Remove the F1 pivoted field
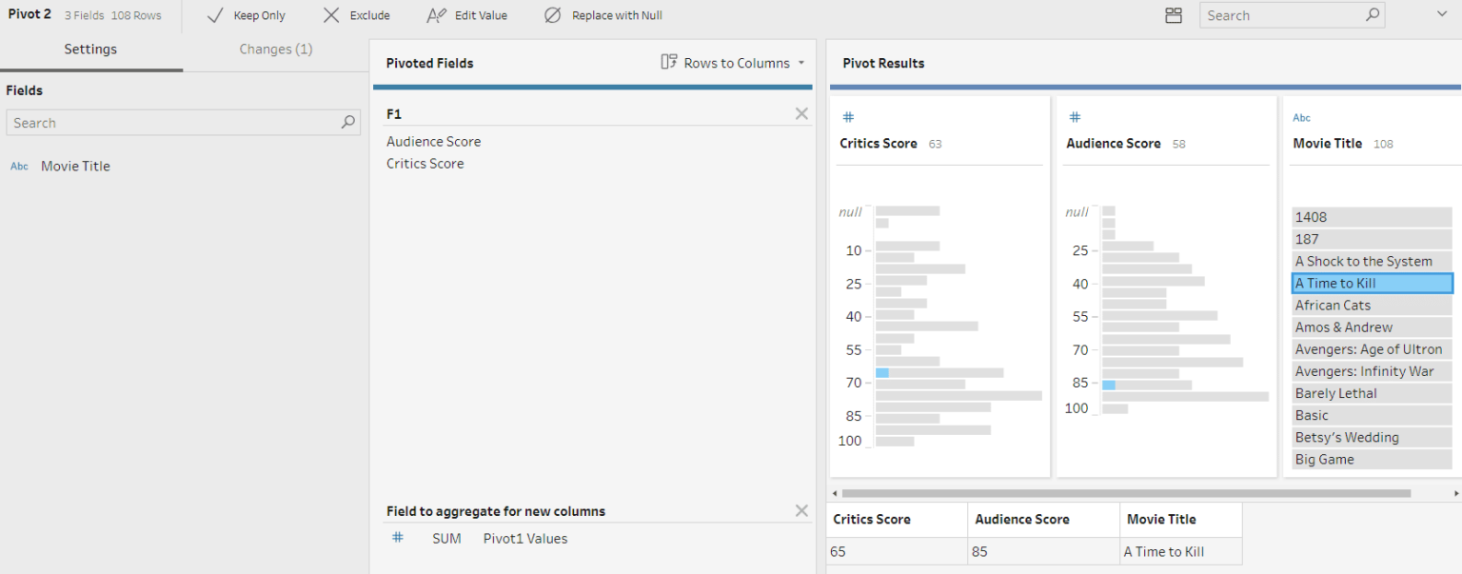Screen dimensions: 1462x574 800,113
